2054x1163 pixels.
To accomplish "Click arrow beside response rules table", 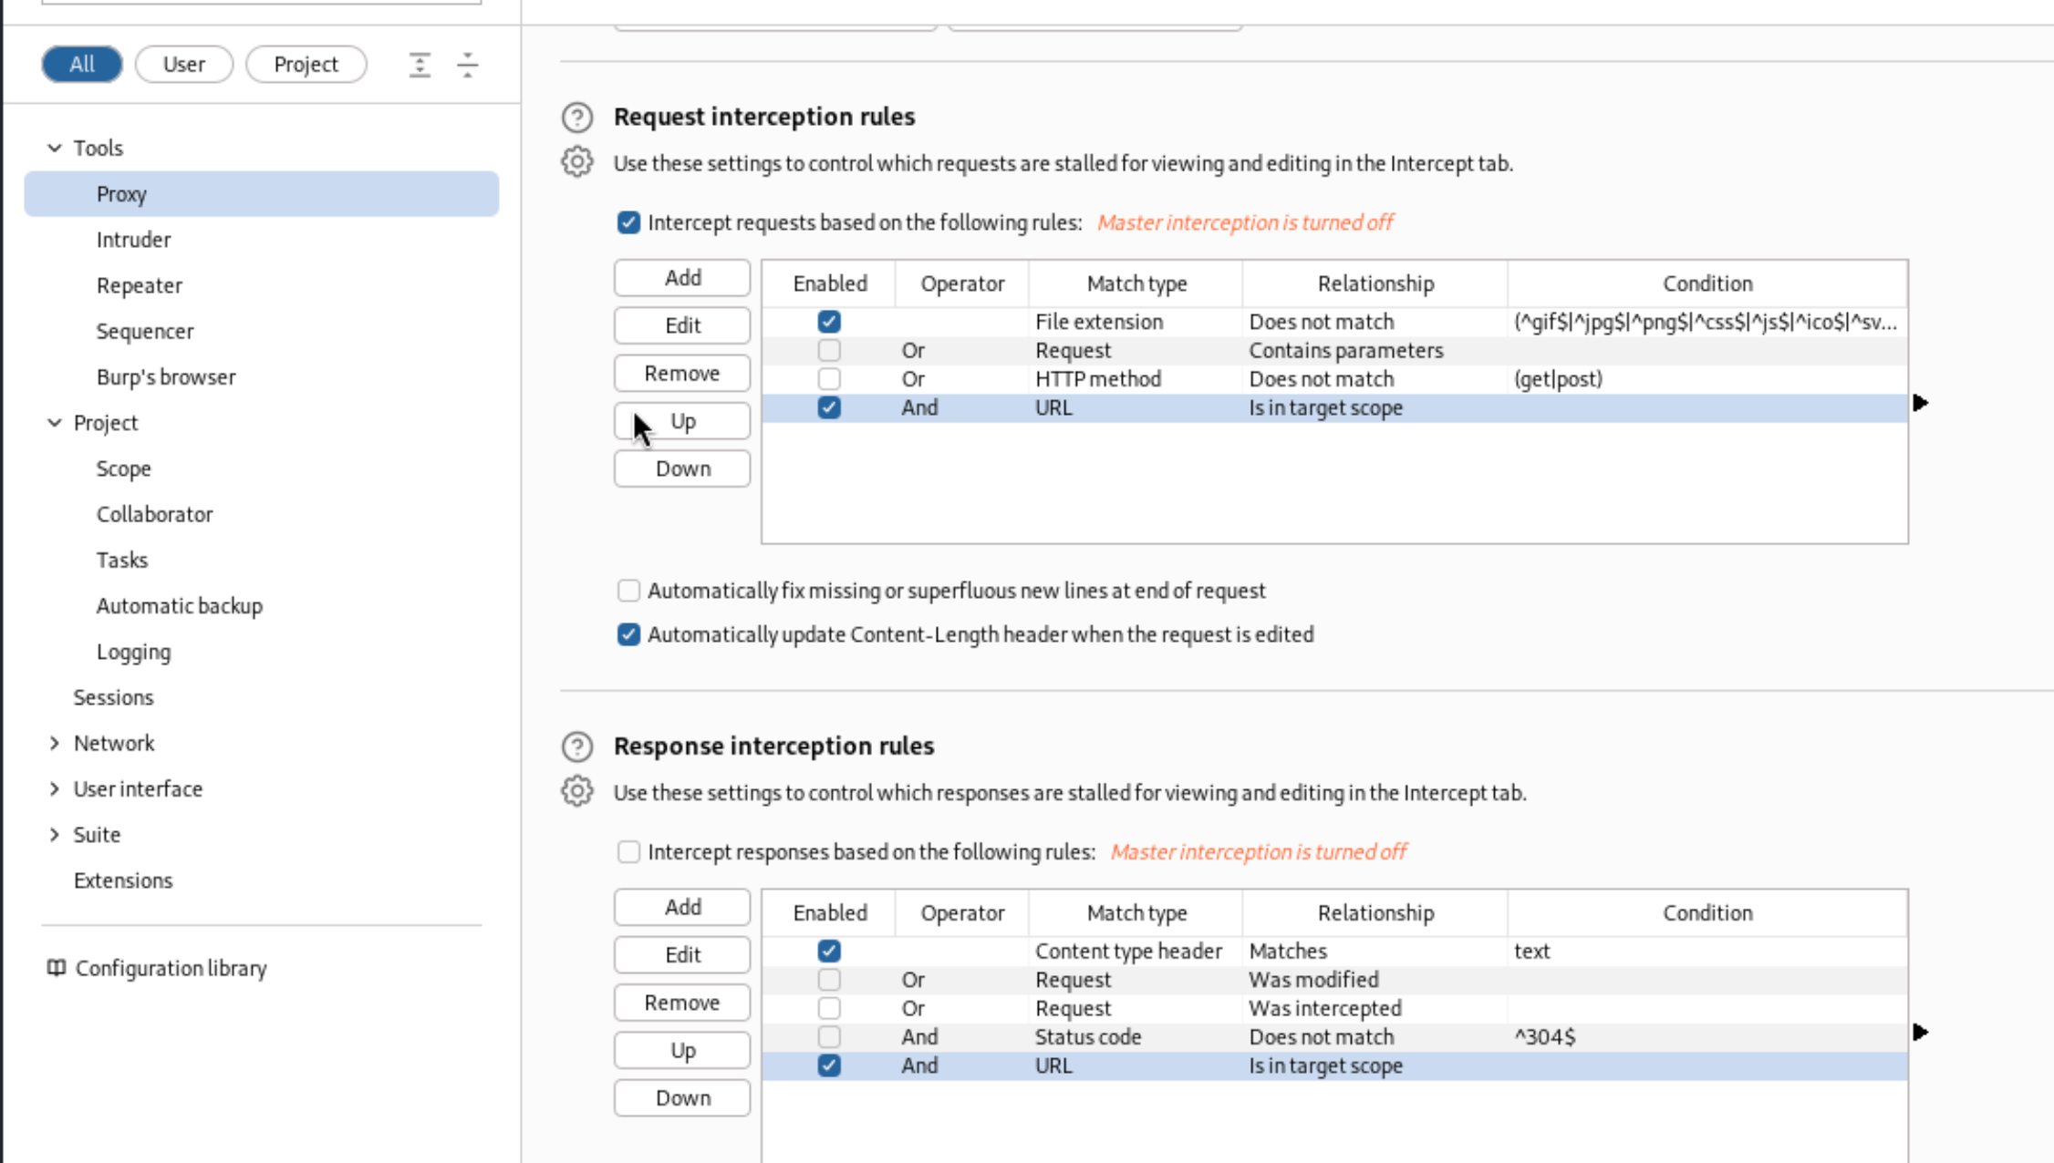I will click(1920, 1033).
